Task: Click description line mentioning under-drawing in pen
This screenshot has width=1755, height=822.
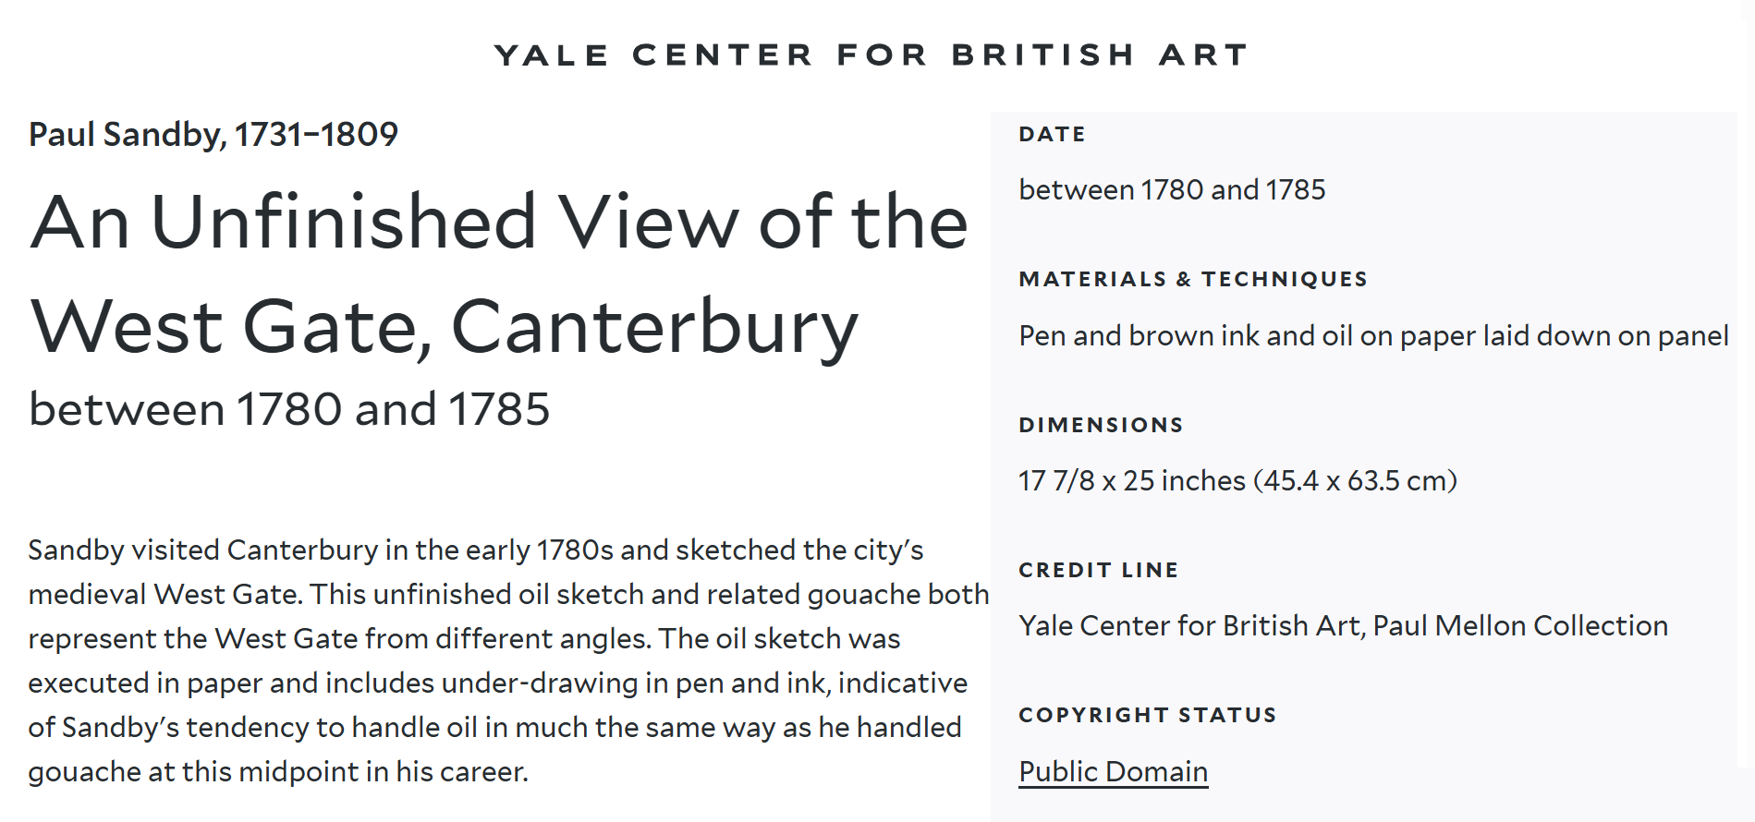Action: click(497, 683)
